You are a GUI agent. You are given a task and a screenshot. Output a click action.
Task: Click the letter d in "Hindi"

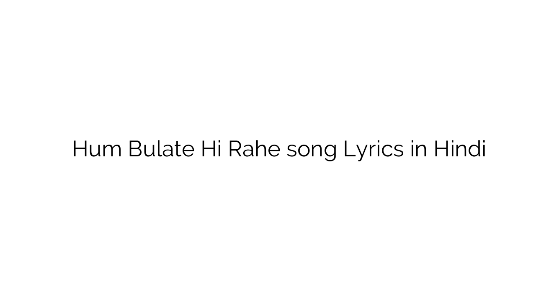(x=474, y=149)
